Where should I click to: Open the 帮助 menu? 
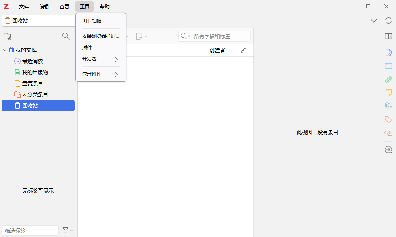[x=105, y=7]
